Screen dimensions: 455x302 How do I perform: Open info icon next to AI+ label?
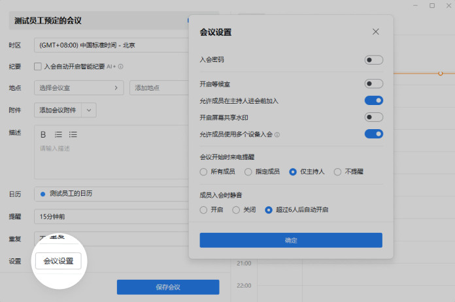tap(121, 67)
